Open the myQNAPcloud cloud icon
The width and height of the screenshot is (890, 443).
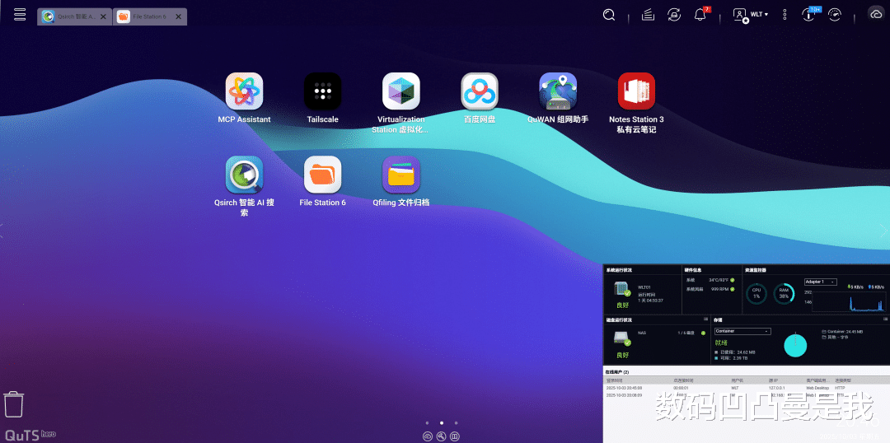coord(876,14)
